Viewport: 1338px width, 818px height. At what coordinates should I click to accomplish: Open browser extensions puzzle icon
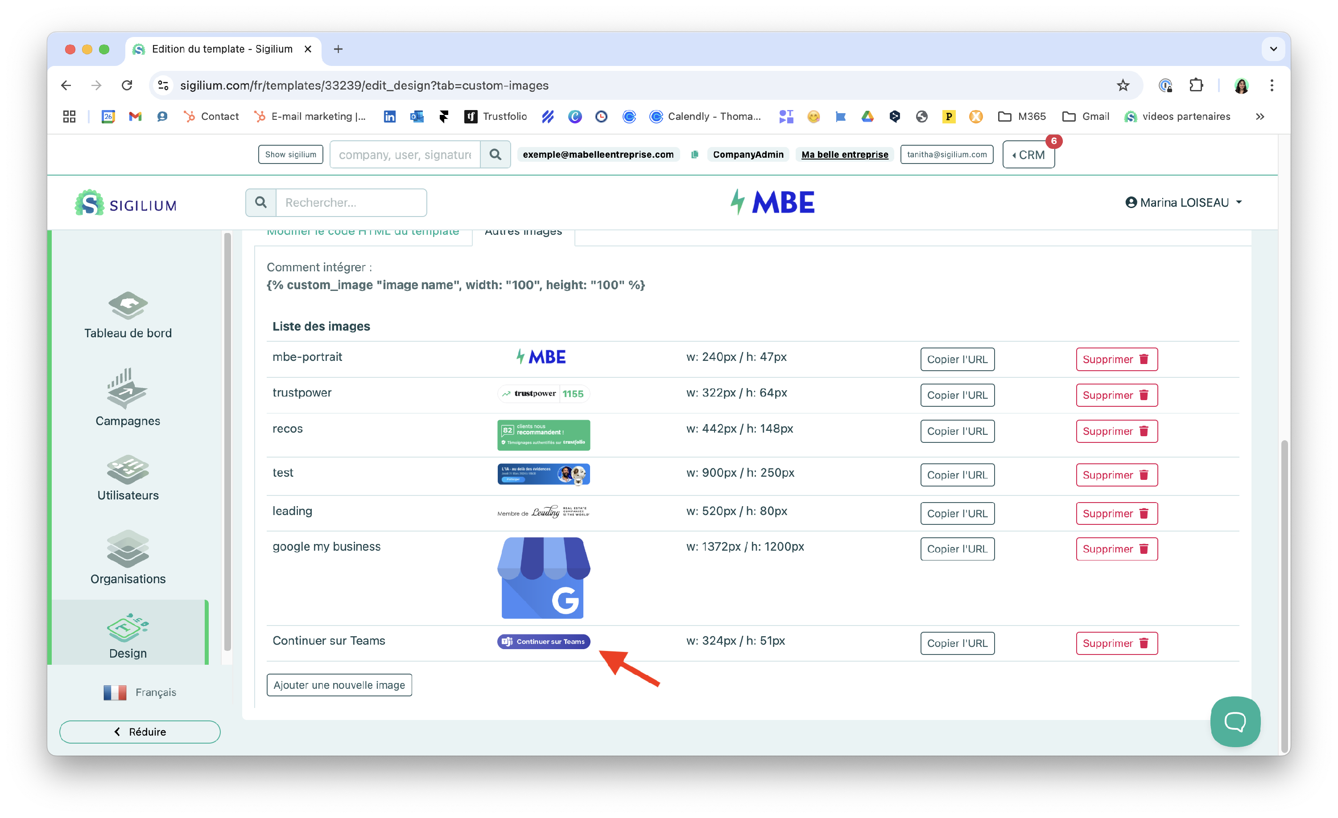(x=1196, y=85)
